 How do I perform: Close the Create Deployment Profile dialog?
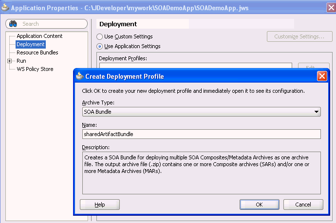coord(322,76)
